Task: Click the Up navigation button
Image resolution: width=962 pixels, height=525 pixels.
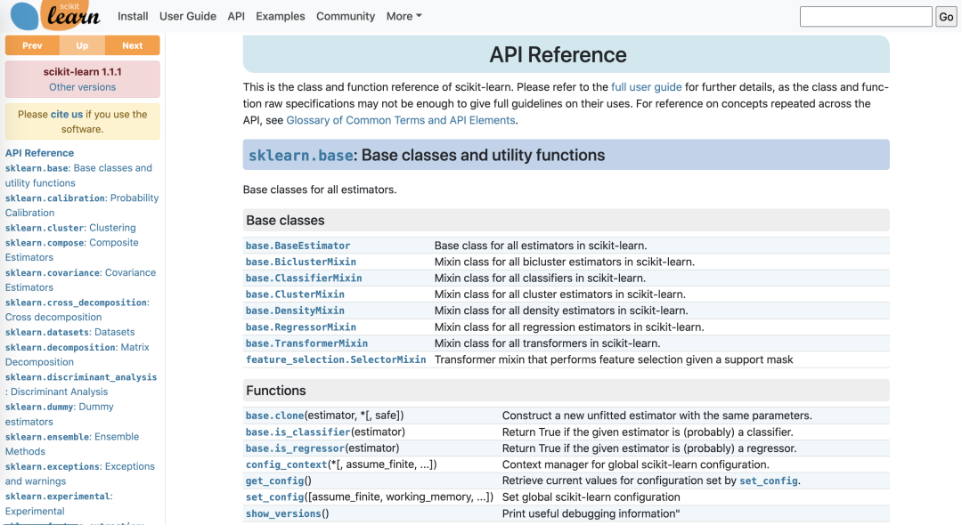Action: pos(82,45)
